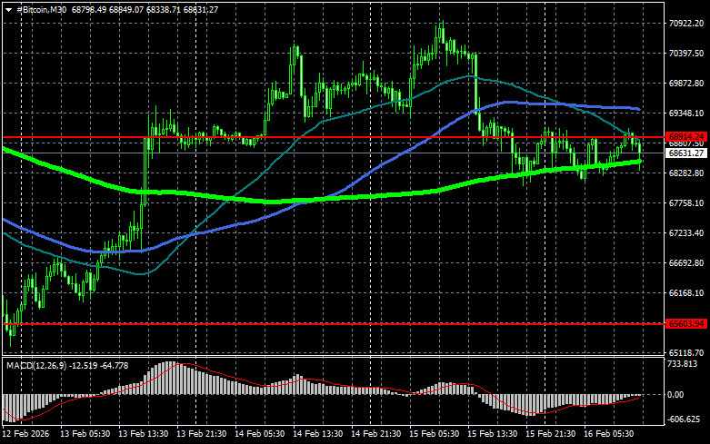
Task: Click the 65118.70 price axis label
Action: coord(686,352)
